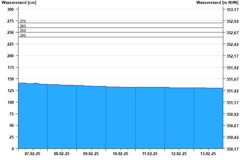Click the 350,42 value on right axis
Viewport: 241px width, 165px height.
[x=233, y=137]
